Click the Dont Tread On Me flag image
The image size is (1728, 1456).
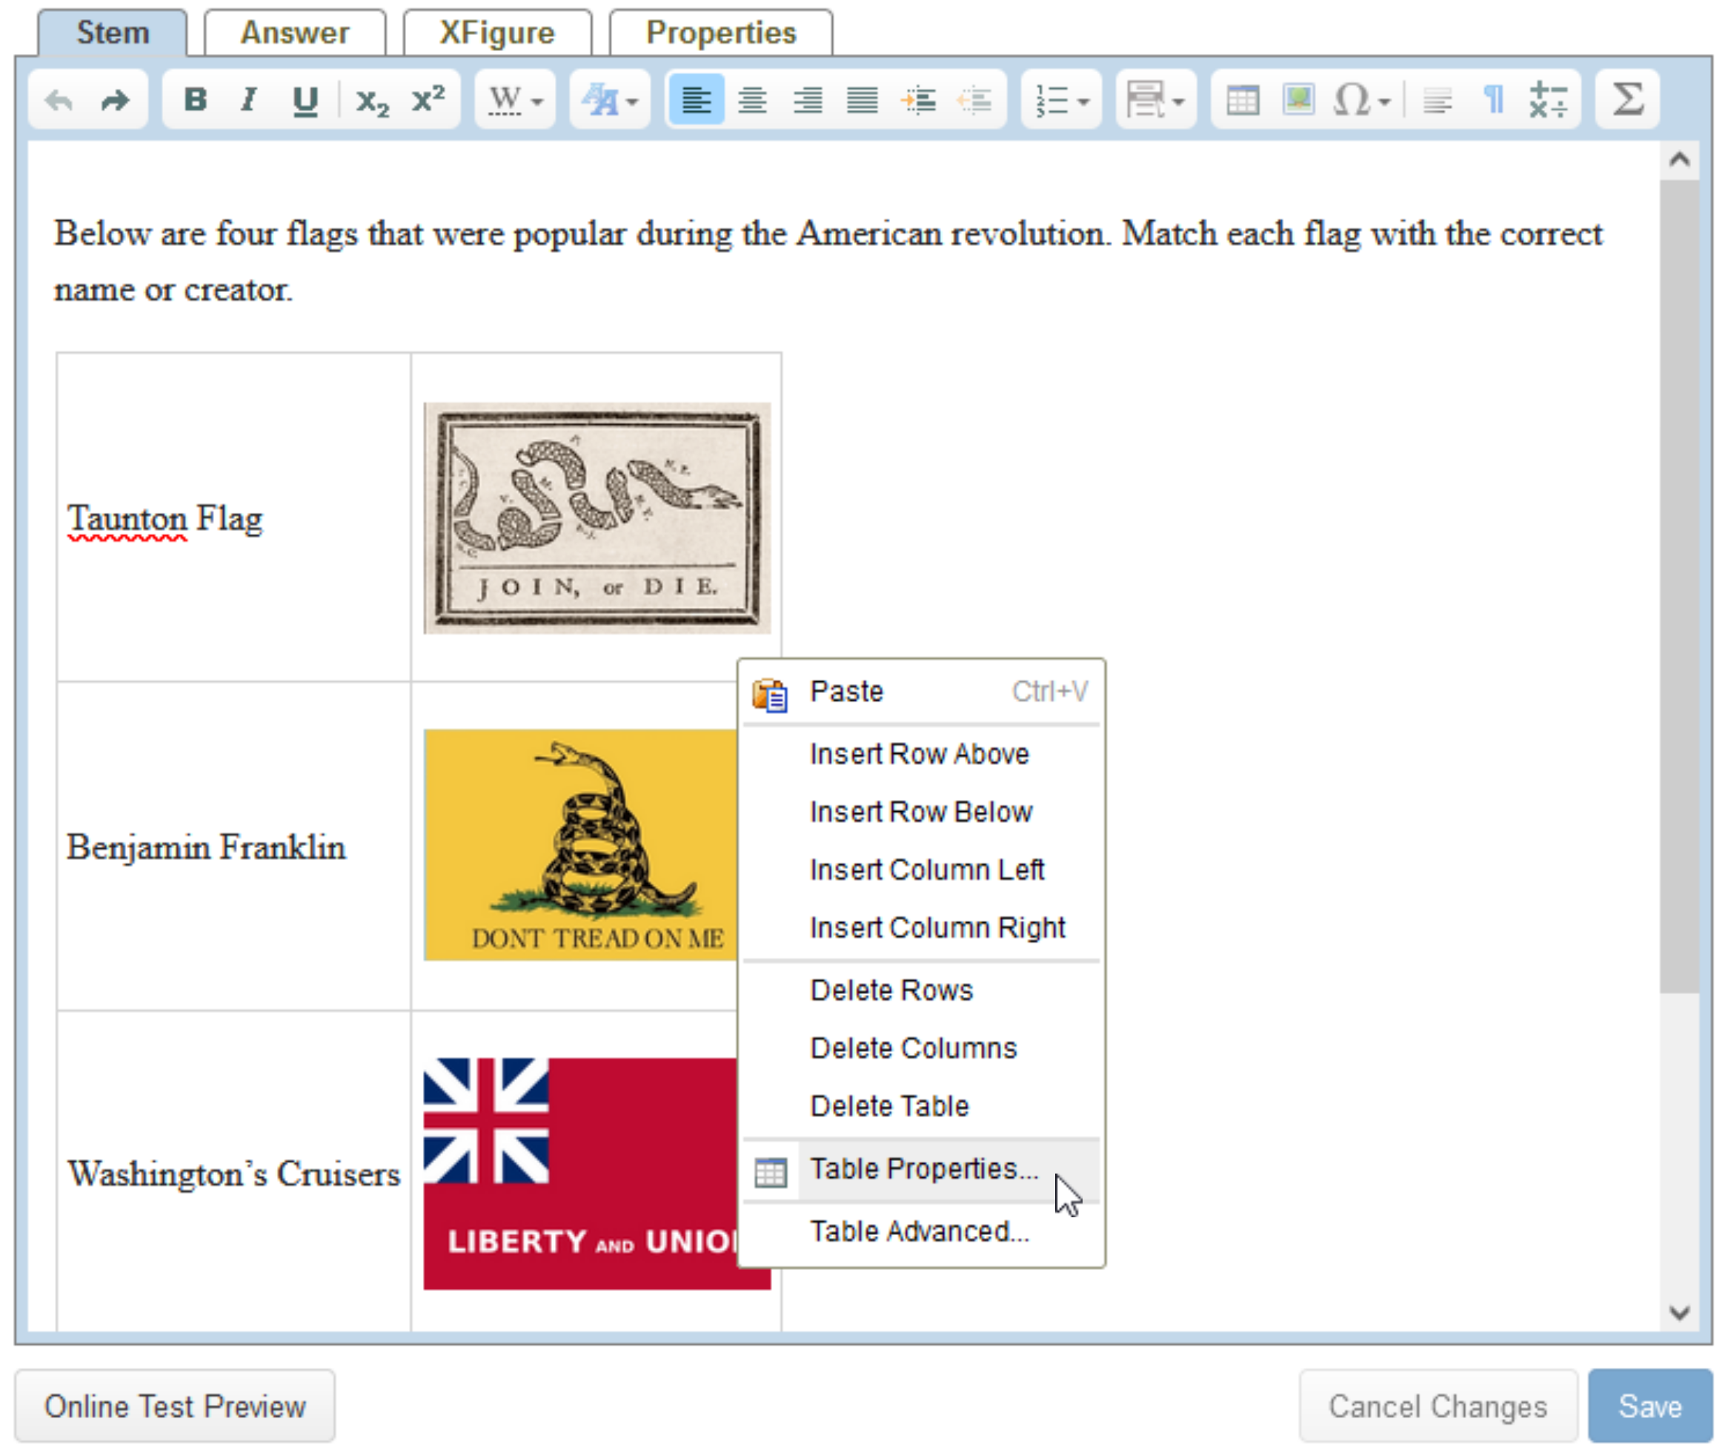581,845
